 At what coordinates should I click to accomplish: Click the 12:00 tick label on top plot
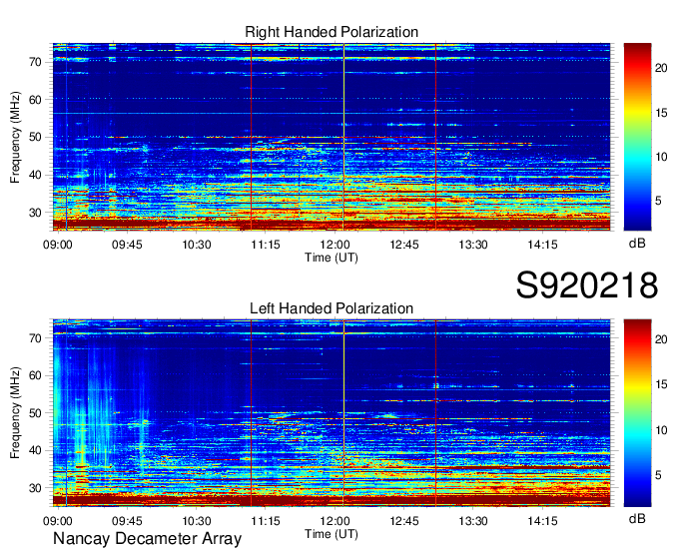coord(336,245)
